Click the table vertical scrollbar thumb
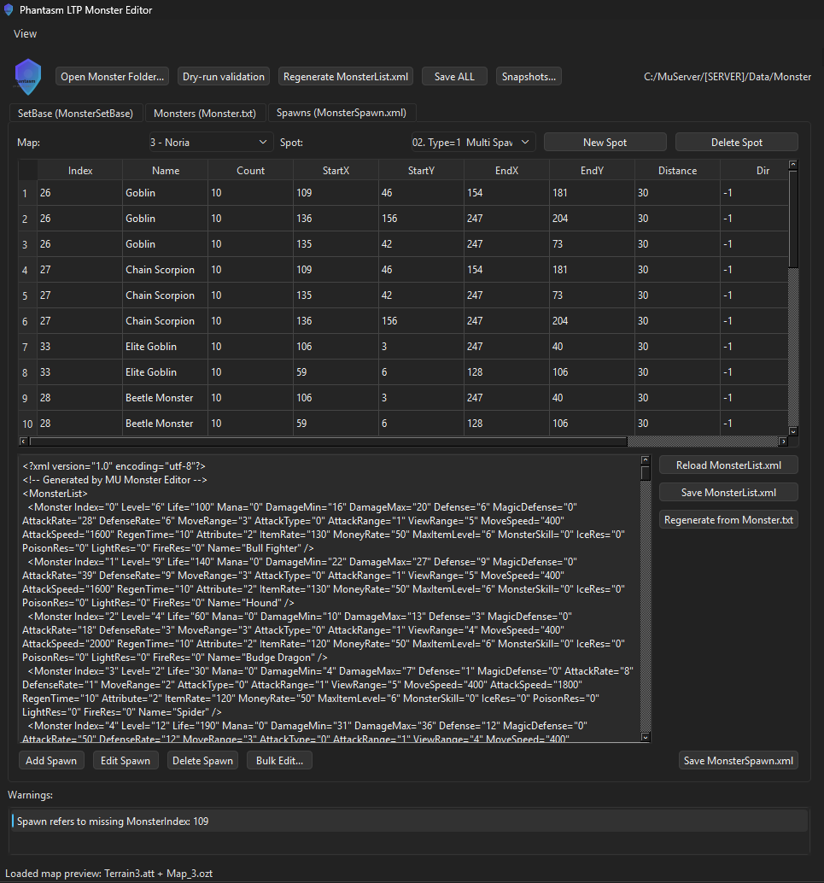 click(x=793, y=219)
